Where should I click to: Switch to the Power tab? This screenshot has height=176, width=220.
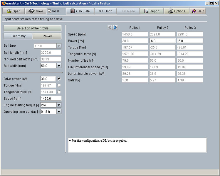[47, 36]
